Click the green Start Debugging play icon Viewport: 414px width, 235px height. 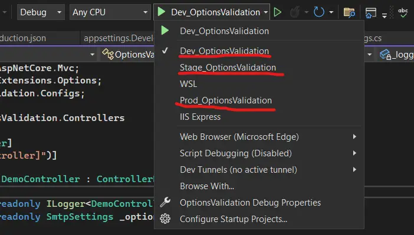161,12
